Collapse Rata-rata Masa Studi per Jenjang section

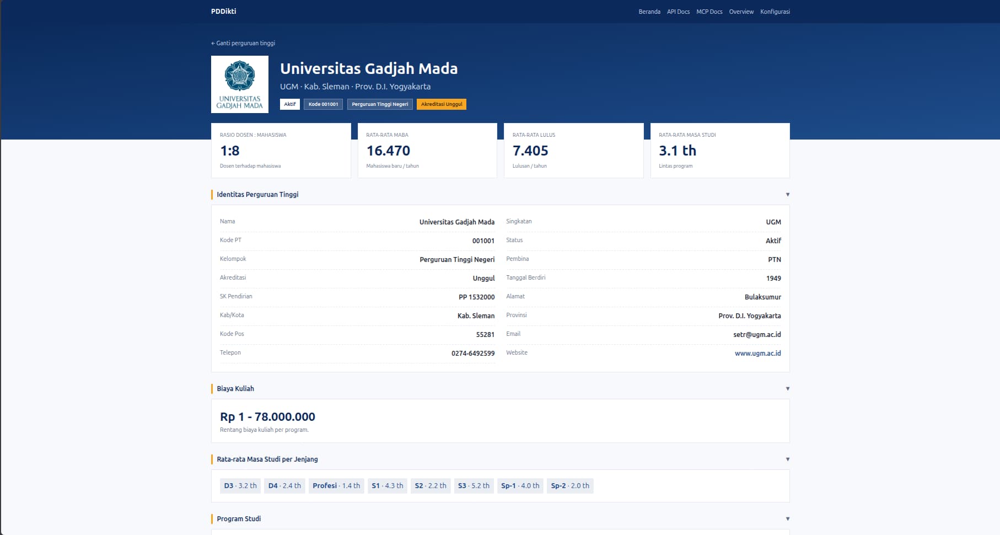click(787, 459)
